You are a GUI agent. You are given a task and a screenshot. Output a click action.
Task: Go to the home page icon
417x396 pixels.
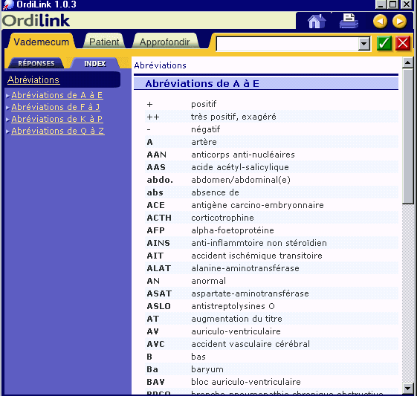(317, 22)
